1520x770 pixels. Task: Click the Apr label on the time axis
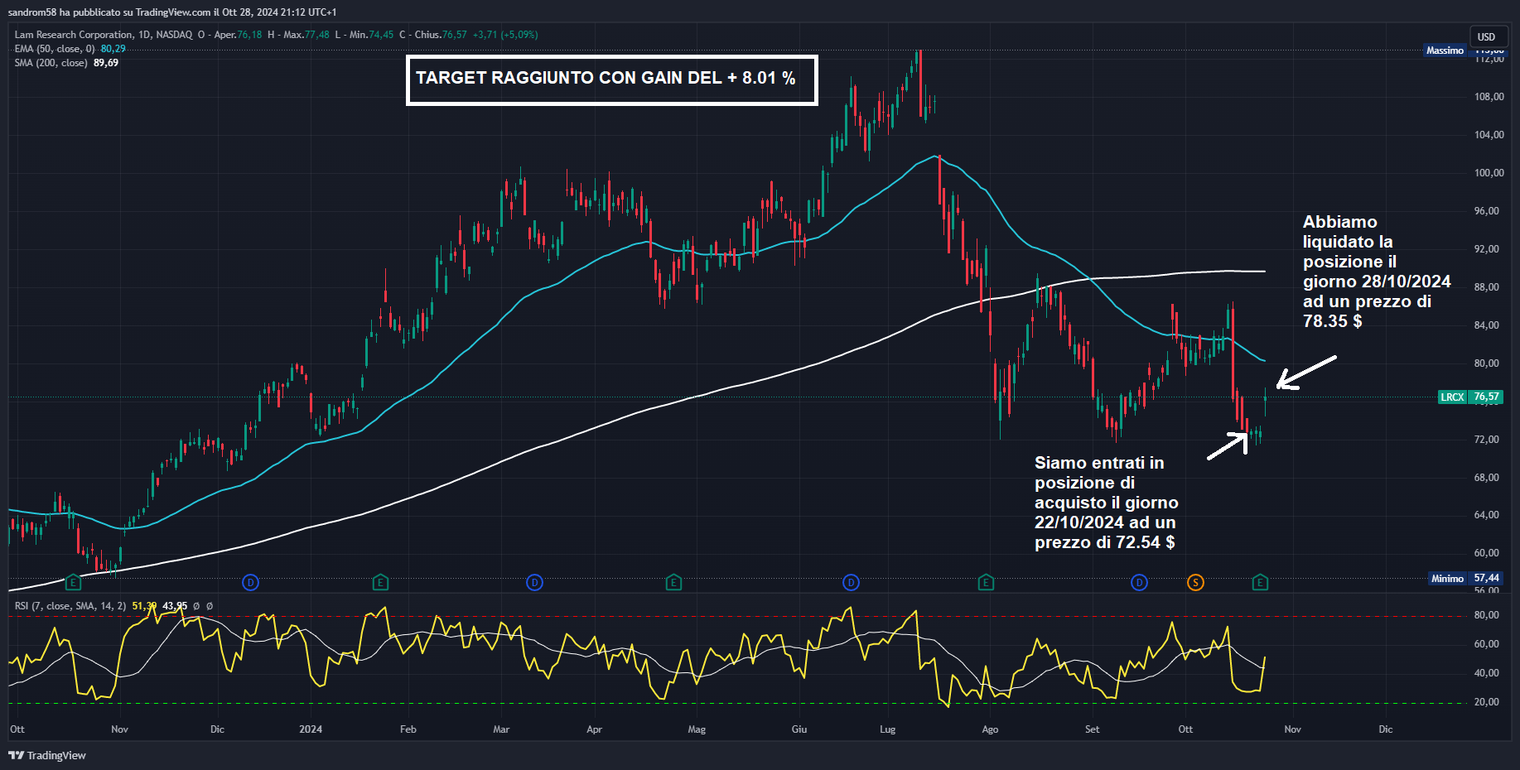[x=594, y=729]
